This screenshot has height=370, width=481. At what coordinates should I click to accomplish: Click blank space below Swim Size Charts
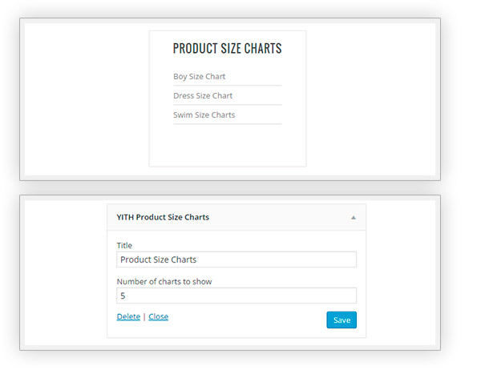click(227, 146)
